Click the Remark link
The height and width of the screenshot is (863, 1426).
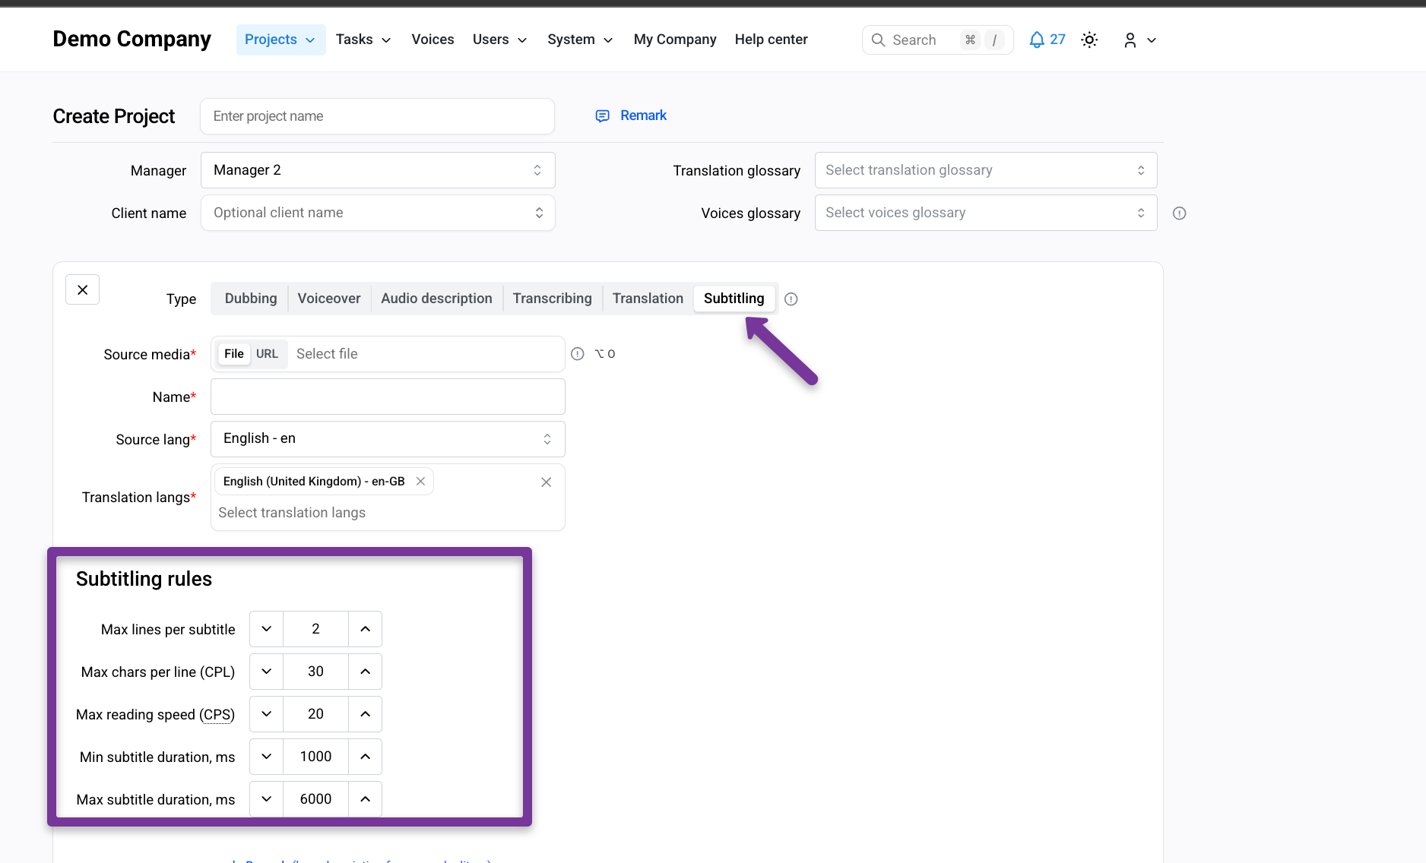[x=643, y=115]
